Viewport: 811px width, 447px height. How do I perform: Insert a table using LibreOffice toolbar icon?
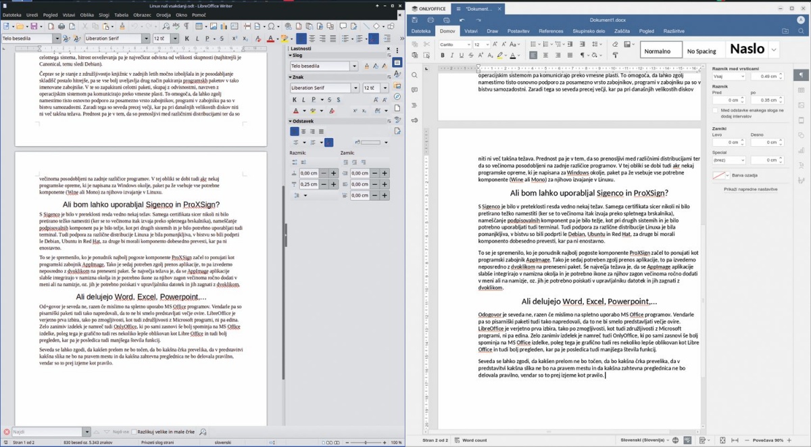(200, 26)
